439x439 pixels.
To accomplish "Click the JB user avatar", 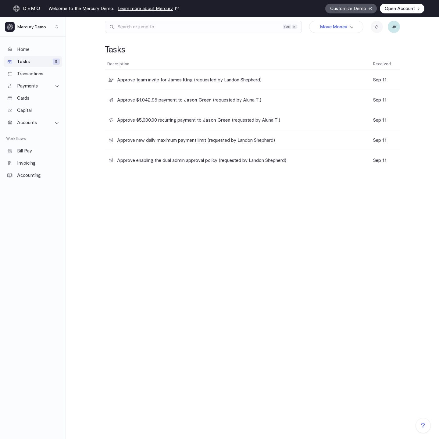I will coord(394,27).
